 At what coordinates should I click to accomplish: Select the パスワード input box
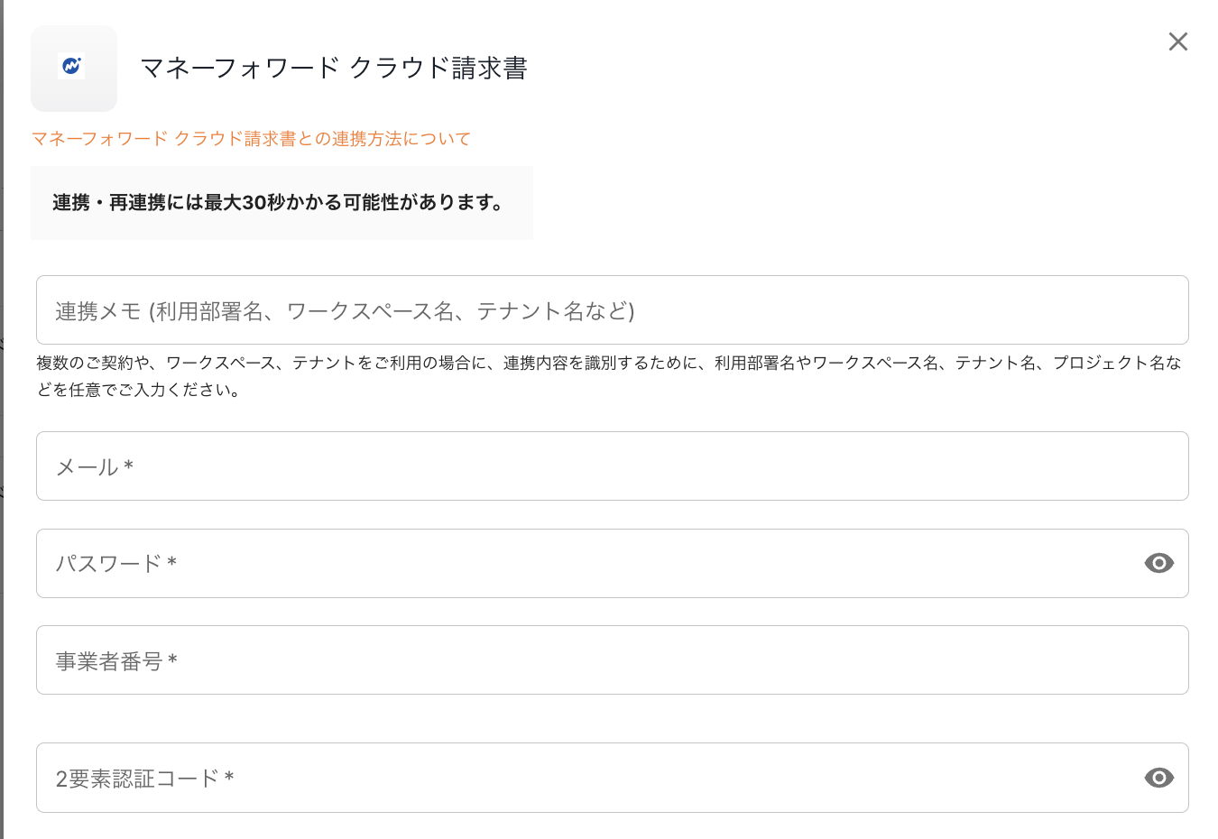[x=586, y=564]
